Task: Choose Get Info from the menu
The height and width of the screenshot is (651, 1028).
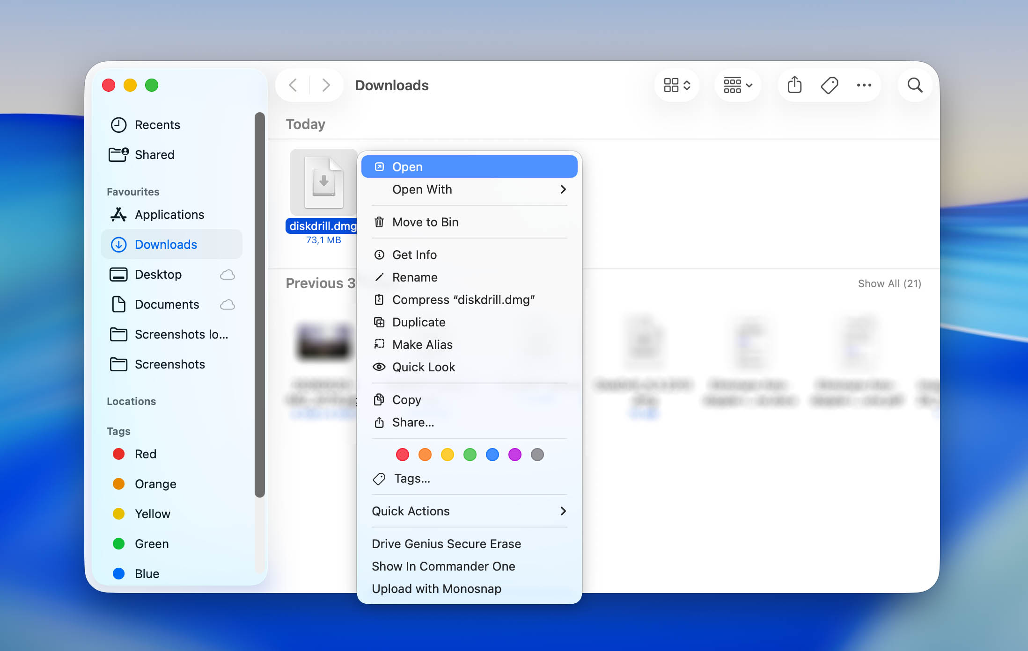Action: pos(469,255)
